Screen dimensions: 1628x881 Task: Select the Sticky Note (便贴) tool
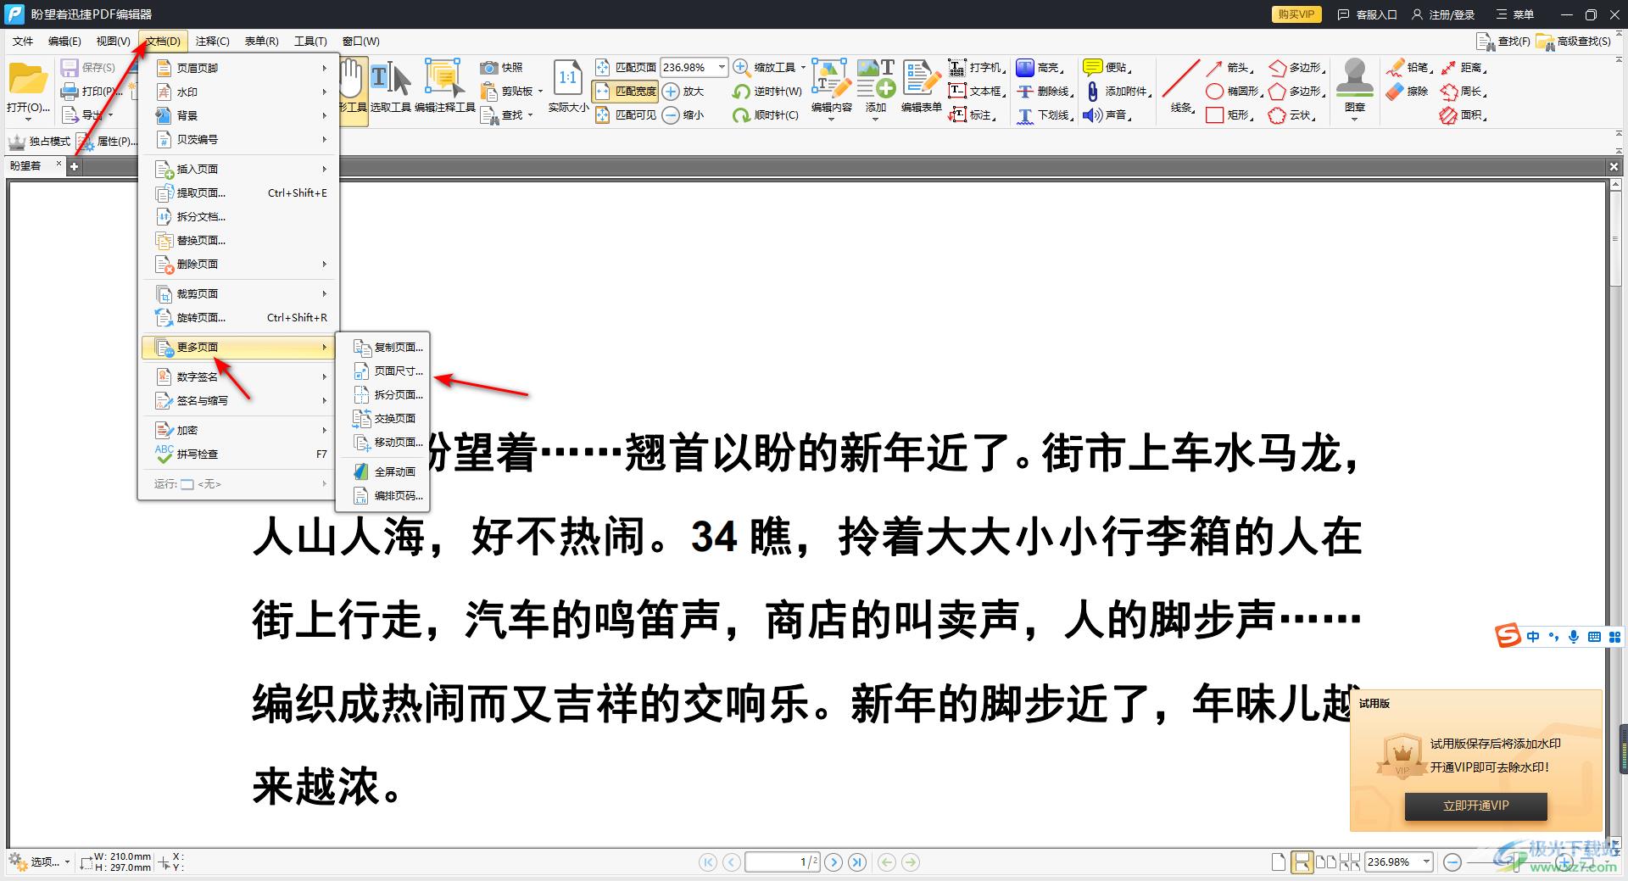[1107, 67]
